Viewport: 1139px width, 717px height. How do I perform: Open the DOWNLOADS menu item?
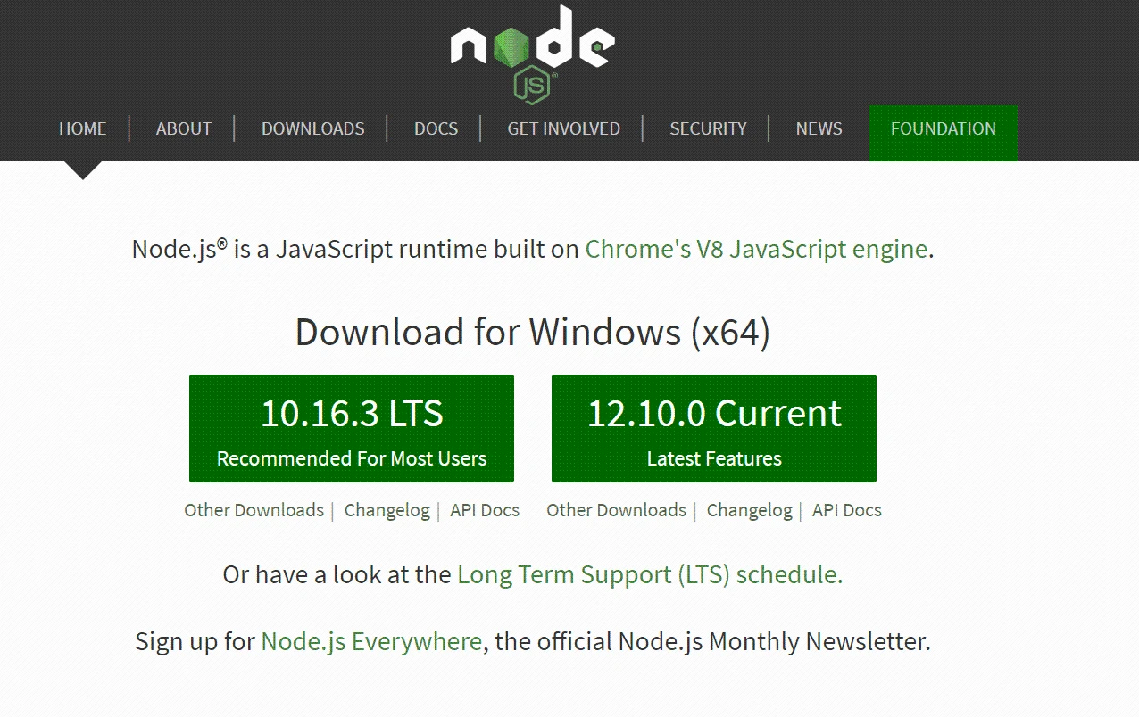[313, 128]
